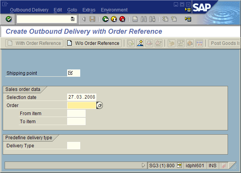Open the command field history dropdown
241x173 pixels.
coord(73,19)
